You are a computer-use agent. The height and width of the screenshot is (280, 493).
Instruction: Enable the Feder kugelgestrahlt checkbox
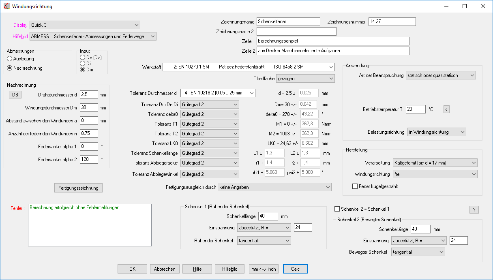pyautogui.click(x=355, y=186)
